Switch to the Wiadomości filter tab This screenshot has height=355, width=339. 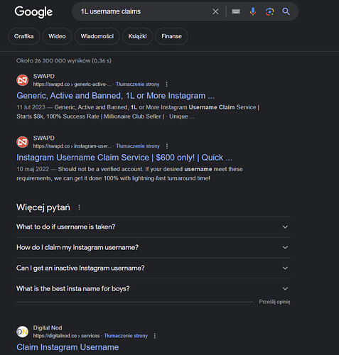tap(97, 36)
